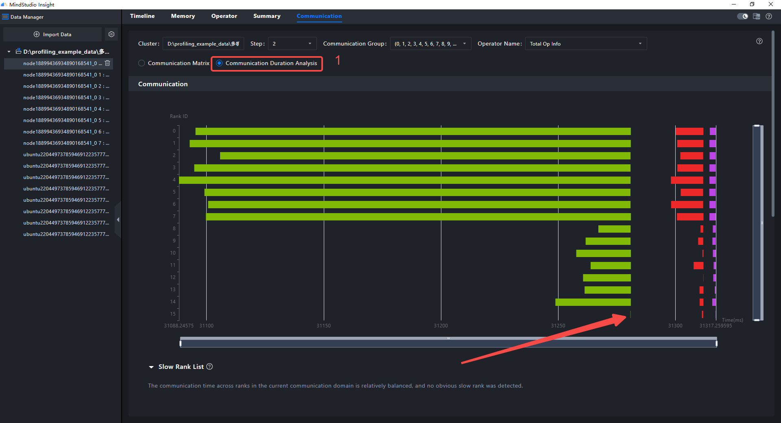Select the first node1889943693489016854​1_0 entry
This screenshot has height=423, width=781.
pos(59,63)
